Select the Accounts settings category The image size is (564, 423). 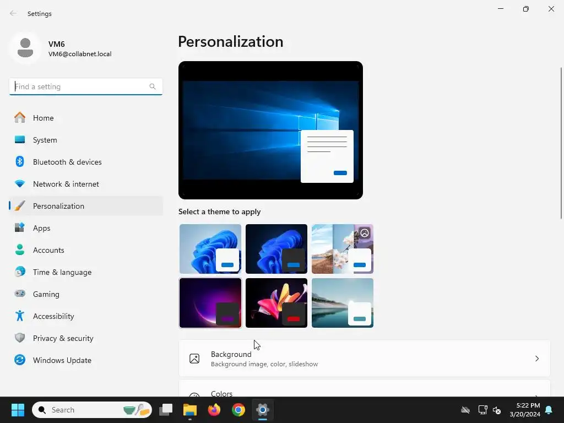click(x=86, y=250)
